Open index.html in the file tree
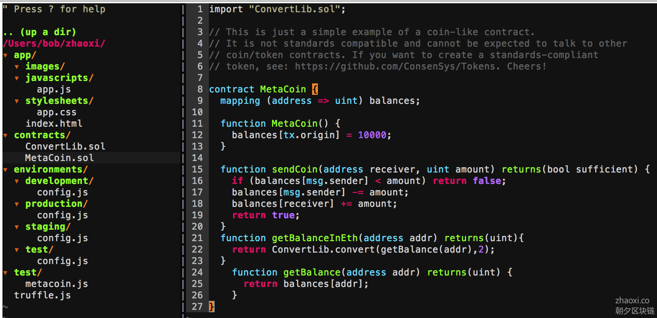Viewport: 657px width, 318px height. 54,123
